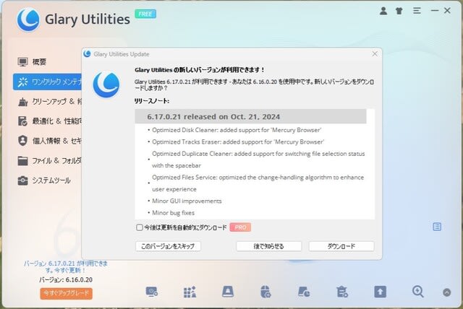
Task: Click the version 6.17.0.21 update available link
Action: click(x=66, y=266)
